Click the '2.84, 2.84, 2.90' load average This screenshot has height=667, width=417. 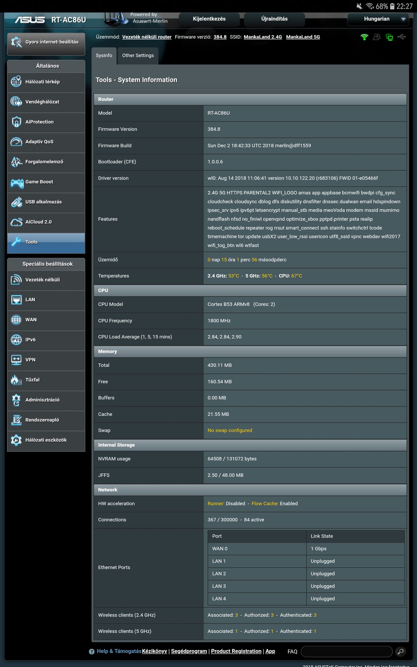click(224, 337)
